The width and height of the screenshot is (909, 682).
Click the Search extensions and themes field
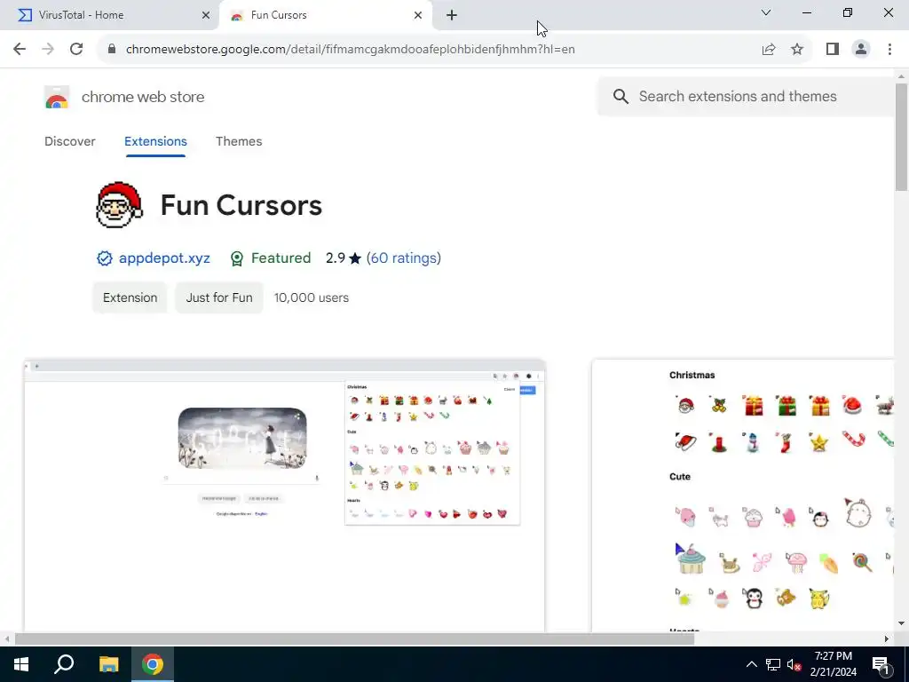pos(747,96)
